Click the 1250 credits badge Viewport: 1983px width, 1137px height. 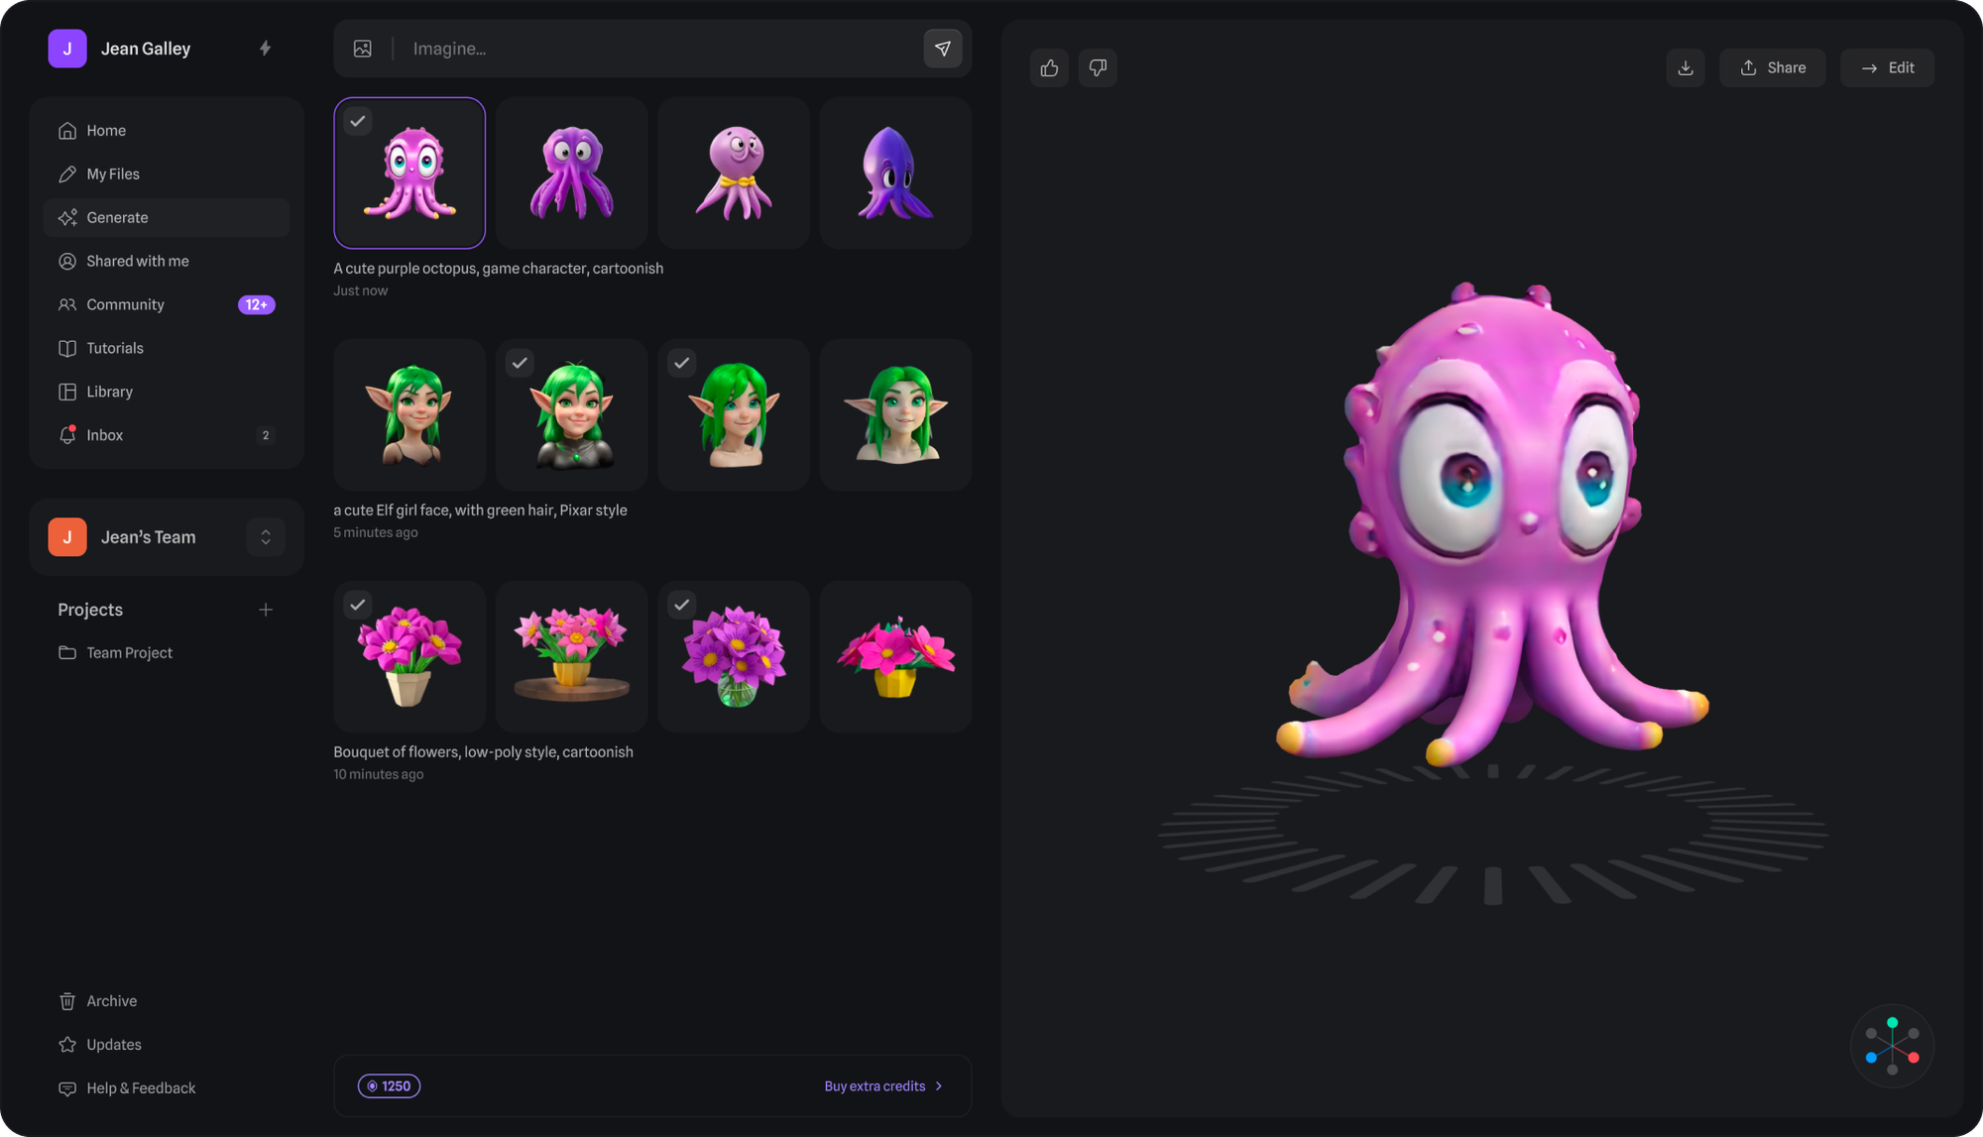[389, 1086]
